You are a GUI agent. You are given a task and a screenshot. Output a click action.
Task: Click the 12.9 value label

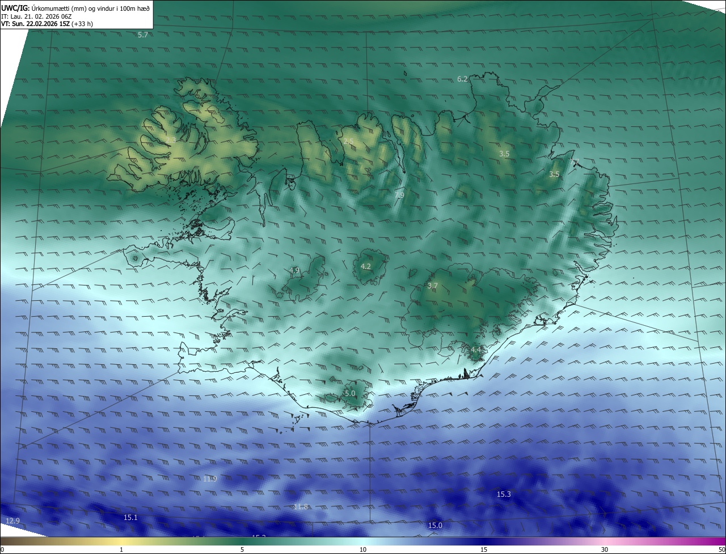tap(12, 521)
